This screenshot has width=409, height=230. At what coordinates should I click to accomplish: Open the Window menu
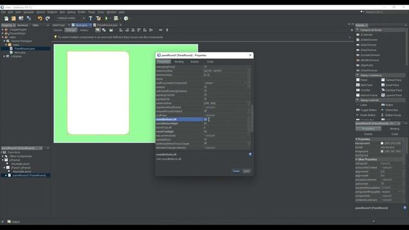[111, 12]
